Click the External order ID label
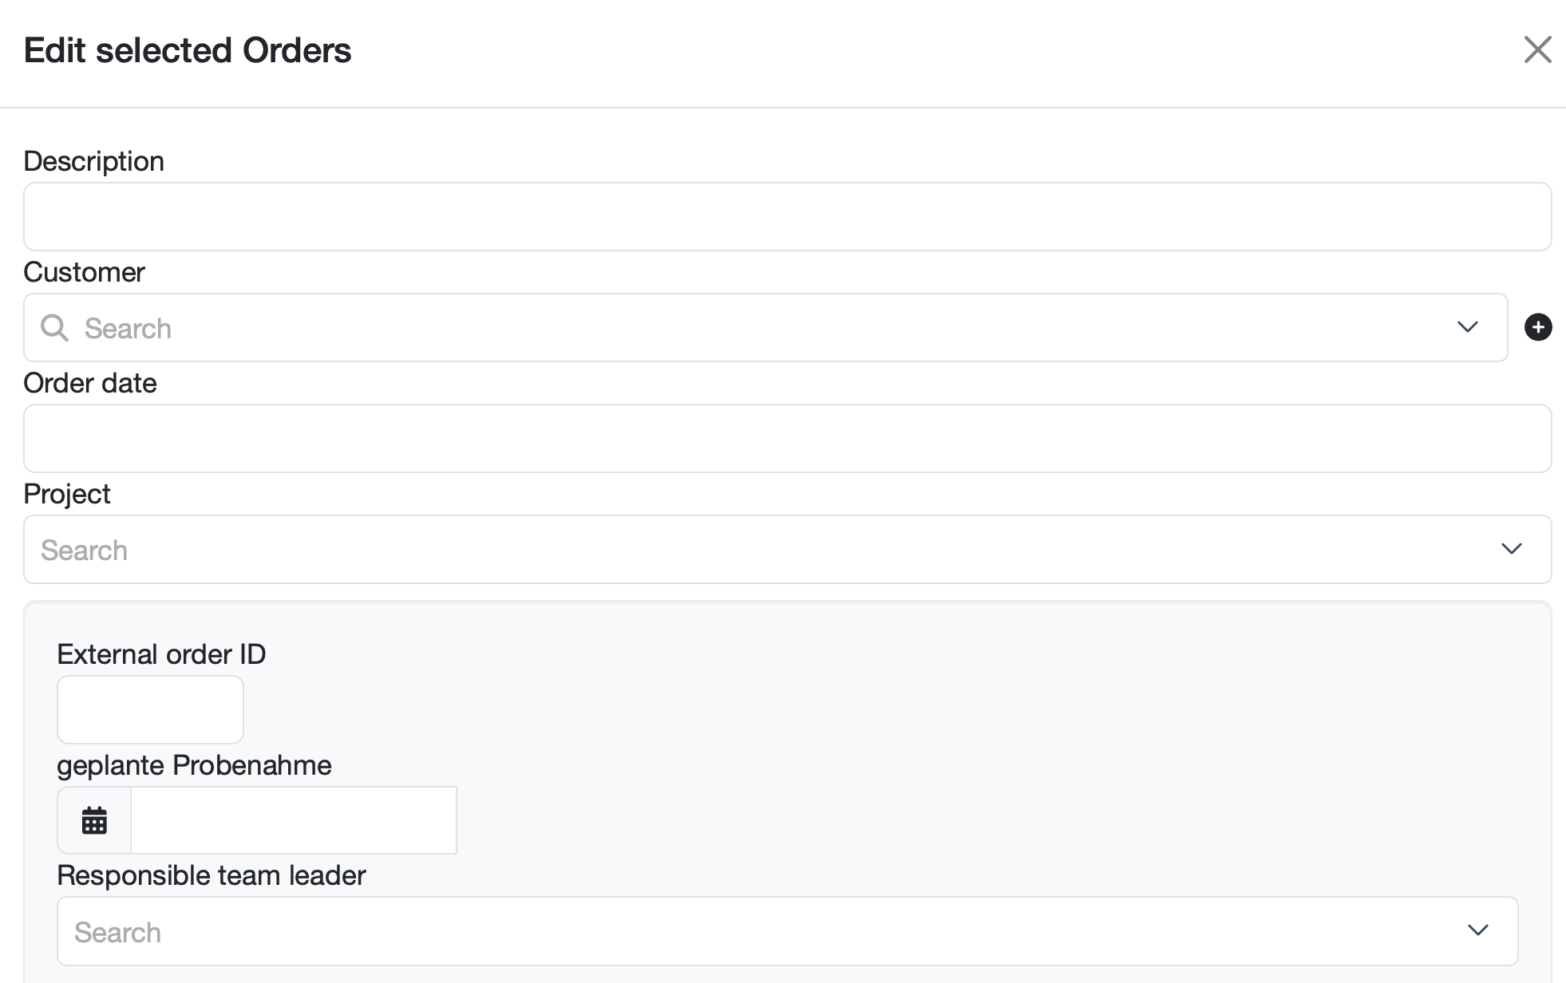The height and width of the screenshot is (983, 1566). pos(161,655)
